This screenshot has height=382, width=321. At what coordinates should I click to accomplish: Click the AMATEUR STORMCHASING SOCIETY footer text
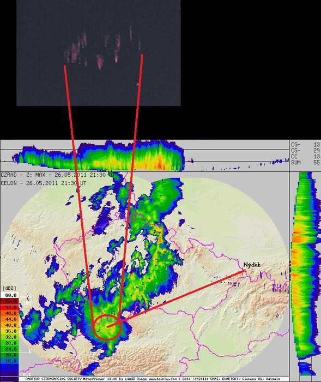click(x=53, y=379)
